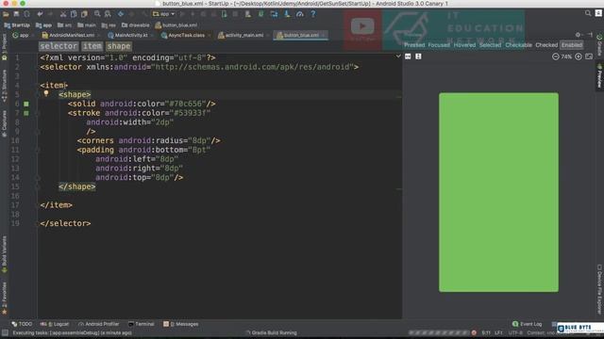The width and height of the screenshot is (604, 339).
Task: Click the Replace icon beside Find
Action: tap(108, 14)
